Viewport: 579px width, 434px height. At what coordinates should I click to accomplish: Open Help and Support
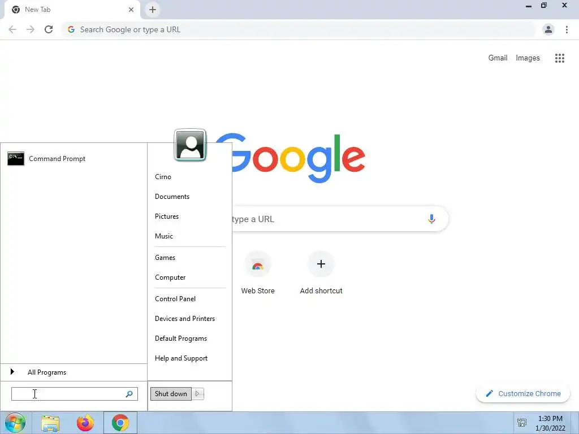181,358
